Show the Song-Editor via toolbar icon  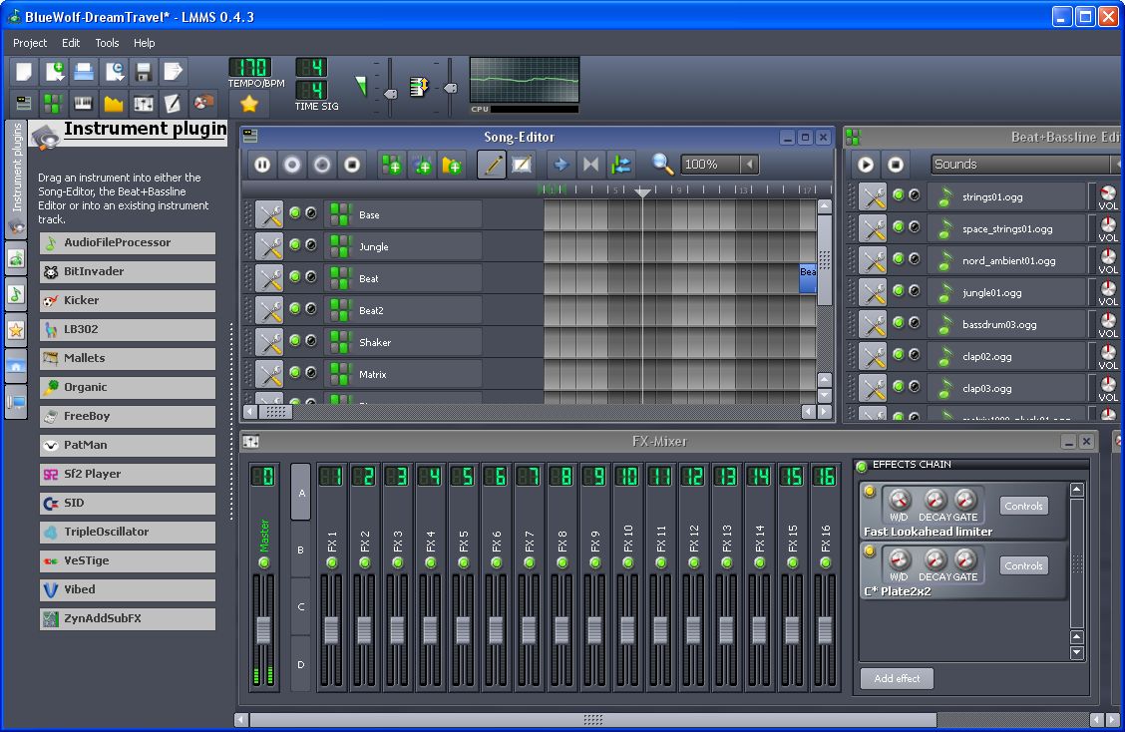pyautogui.click(x=24, y=104)
